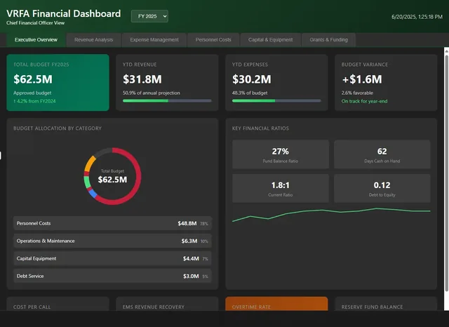
Task: Open the Revenue Analysis tab
Action: pos(93,40)
